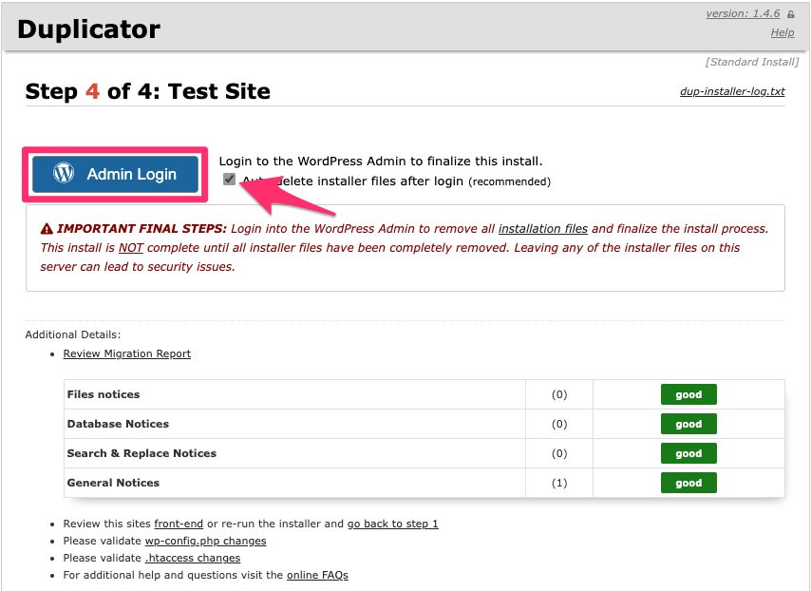Viewport: 811px width, 591px height.
Task: Open the version 1.4.6 link
Action: point(743,13)
